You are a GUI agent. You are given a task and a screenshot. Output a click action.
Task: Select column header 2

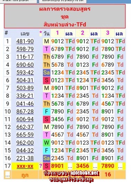tap(83, 33)
